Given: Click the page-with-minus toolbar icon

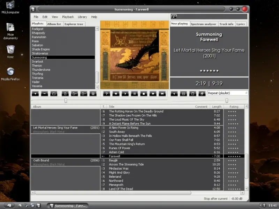Looking at the screenshot, I should (84, 94).
